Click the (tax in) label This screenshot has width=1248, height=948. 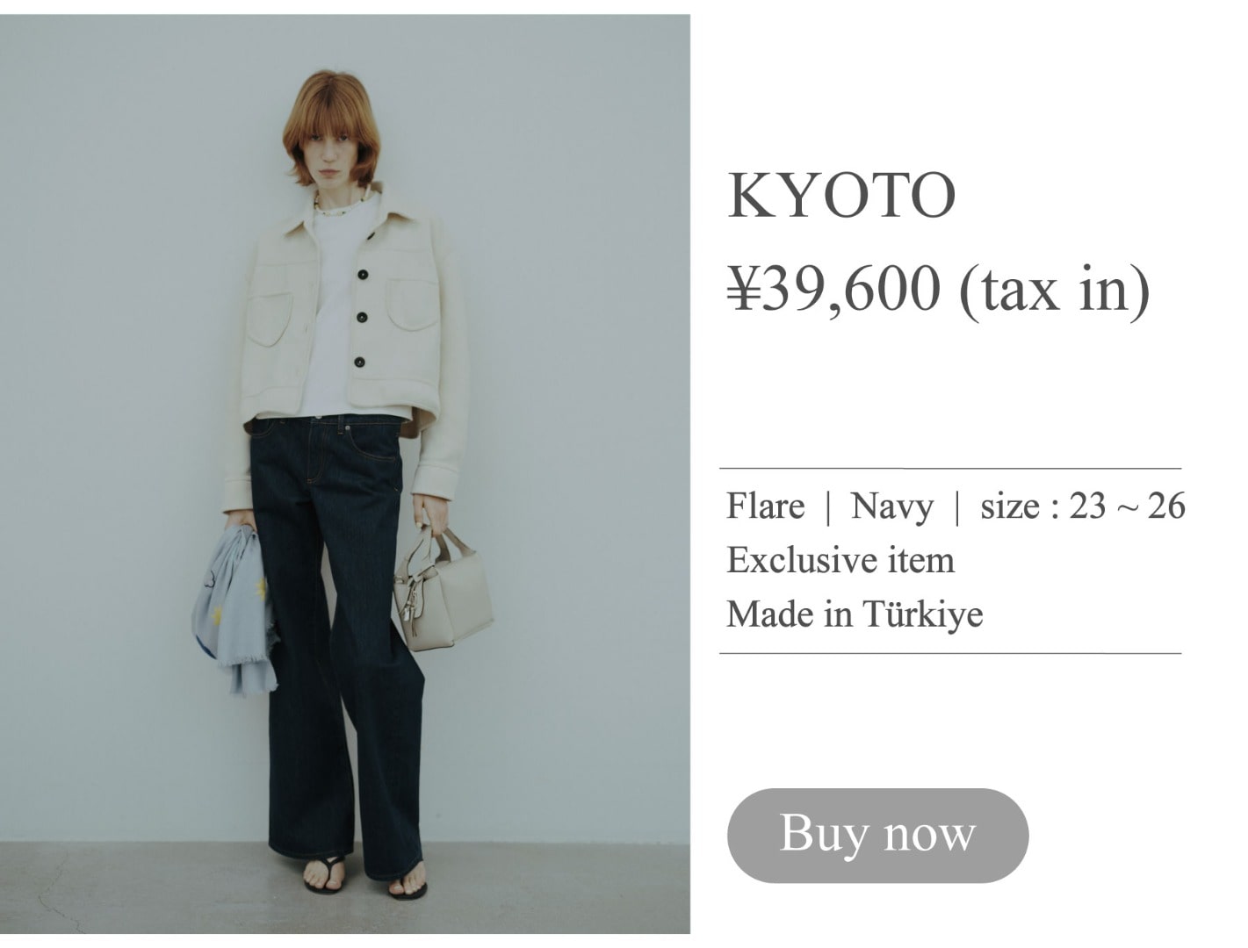tap(1055, 291)
